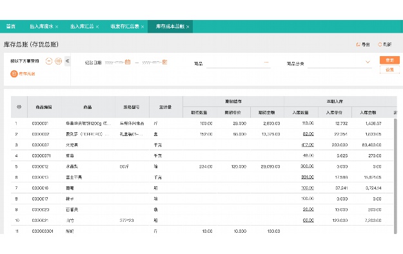Select product code cell 000000001

[43, 231]
